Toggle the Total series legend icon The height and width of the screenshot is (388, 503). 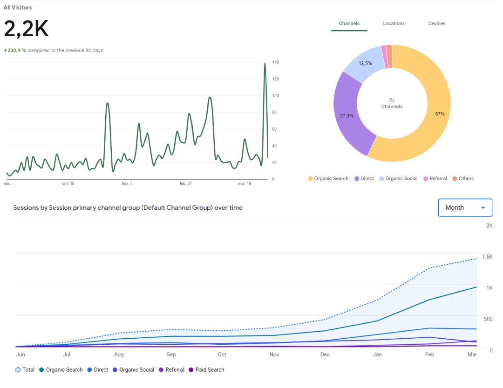click(x=18, y=370)
